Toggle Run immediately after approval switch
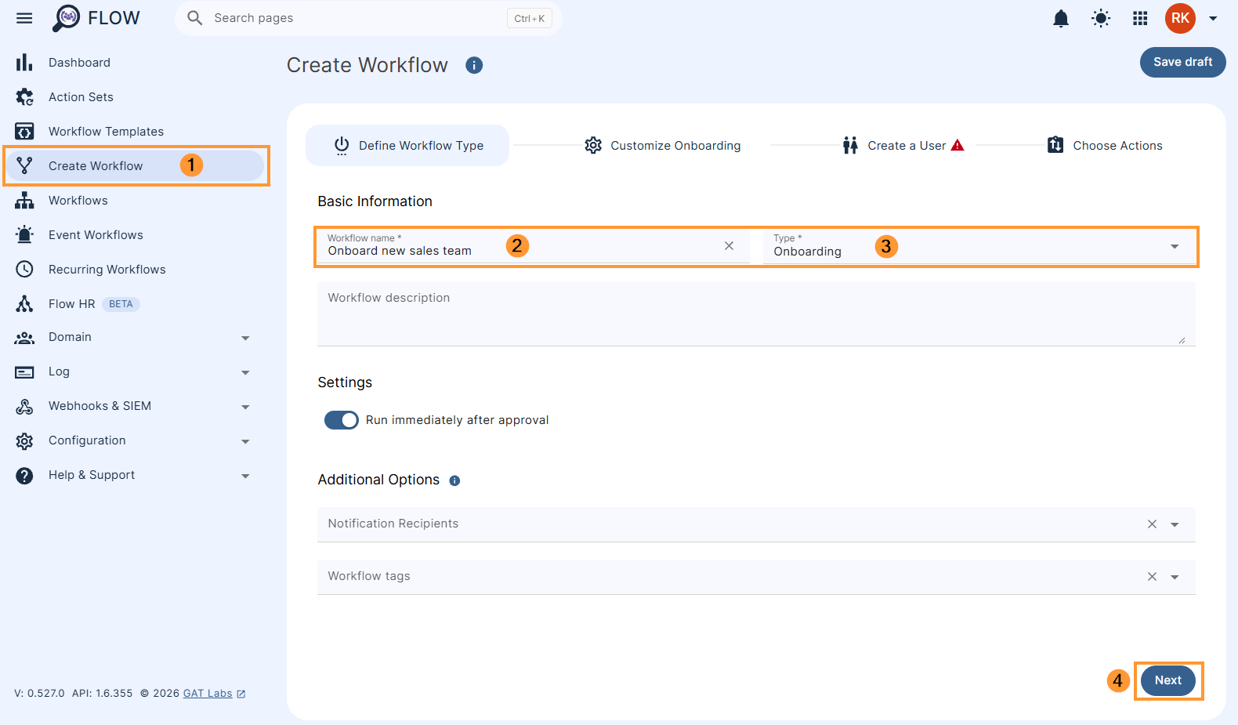 point(342,420)
